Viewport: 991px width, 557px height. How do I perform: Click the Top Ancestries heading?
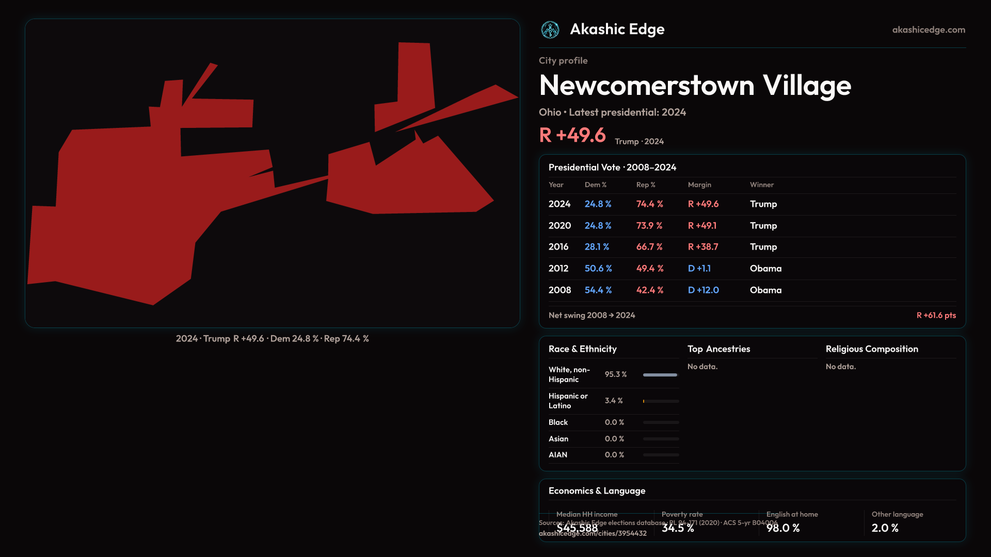click(718, 349)
